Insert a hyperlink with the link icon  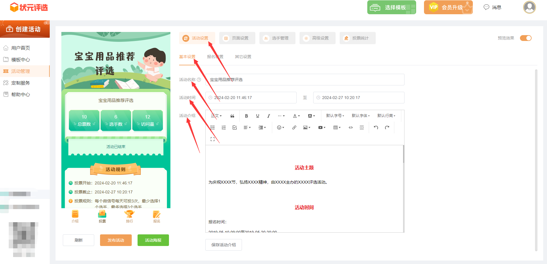pos(294,127)
